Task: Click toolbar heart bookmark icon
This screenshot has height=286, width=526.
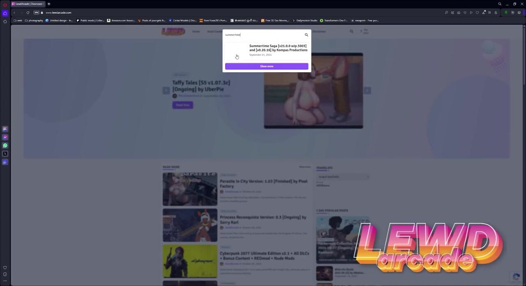Action: [477, 13]
